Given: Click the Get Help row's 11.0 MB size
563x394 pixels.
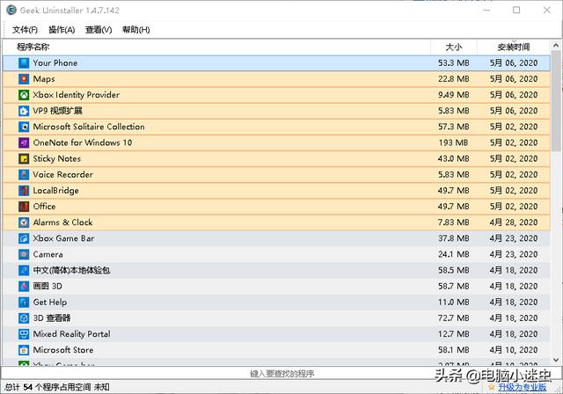Looking at the screenshot, I should click(x=454, y=303).
